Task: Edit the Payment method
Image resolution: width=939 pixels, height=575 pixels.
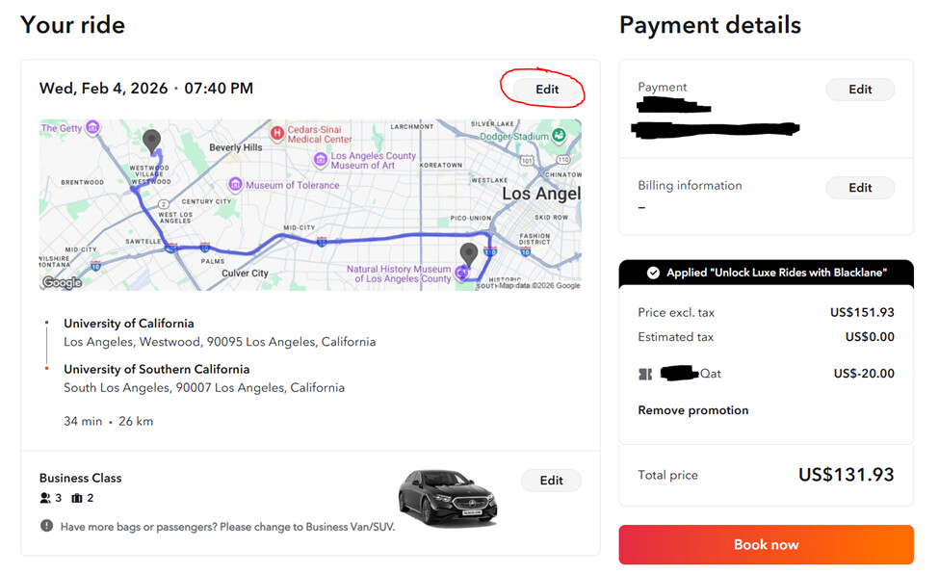Action: tap(860, 90)
